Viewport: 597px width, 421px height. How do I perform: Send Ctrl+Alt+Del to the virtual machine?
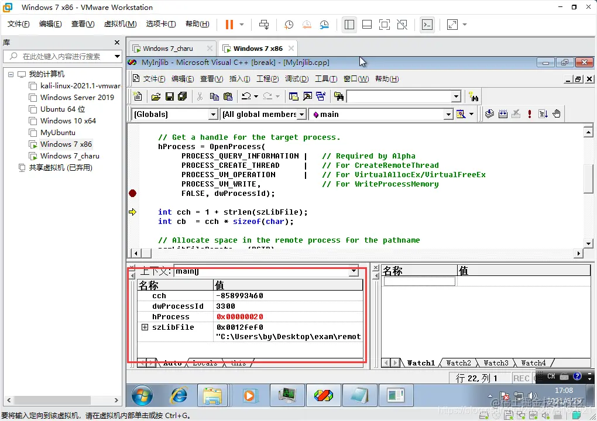click(x=264, y=25)
